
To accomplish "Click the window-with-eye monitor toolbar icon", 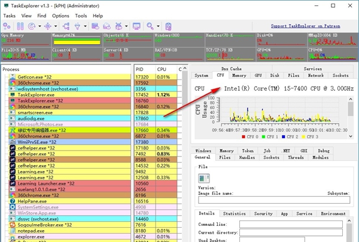I will click(95, 26).
